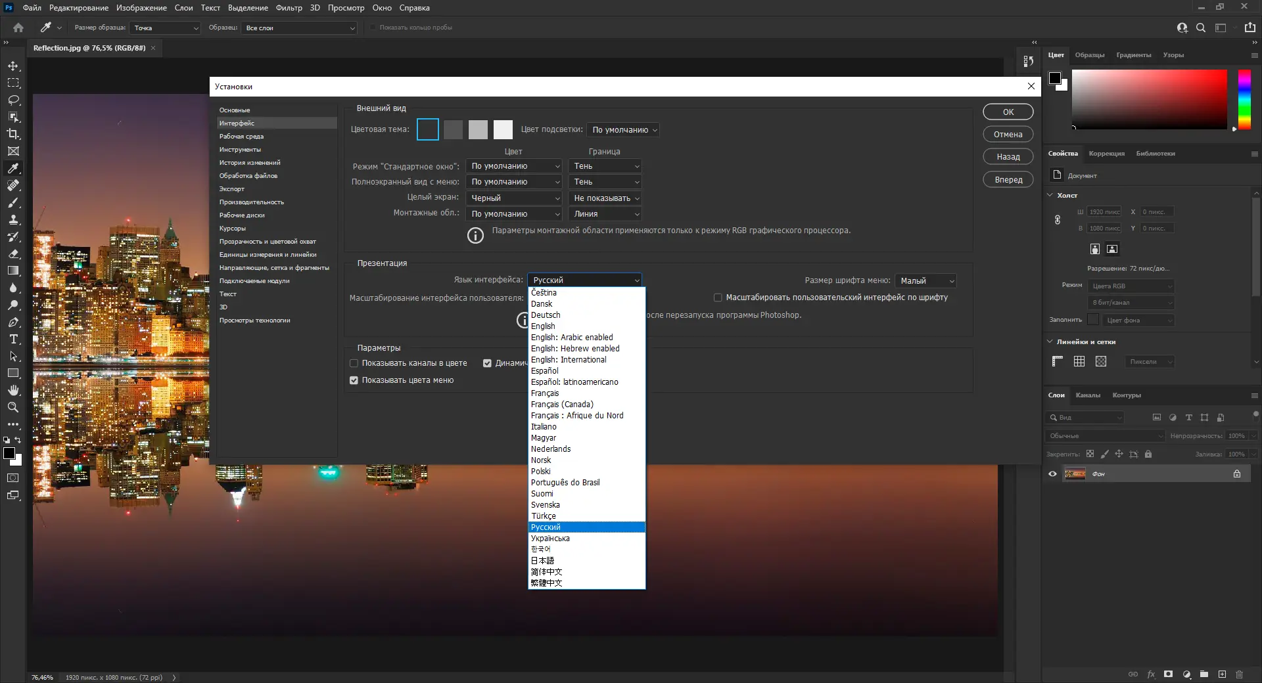Switch to the 'Образцы' tab

(x=1090, y=55)
